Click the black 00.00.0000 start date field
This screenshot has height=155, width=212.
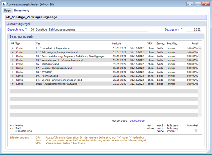[119, 120]
